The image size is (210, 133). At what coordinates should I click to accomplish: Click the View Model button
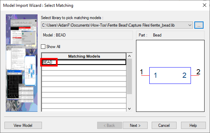click(23, 125)
